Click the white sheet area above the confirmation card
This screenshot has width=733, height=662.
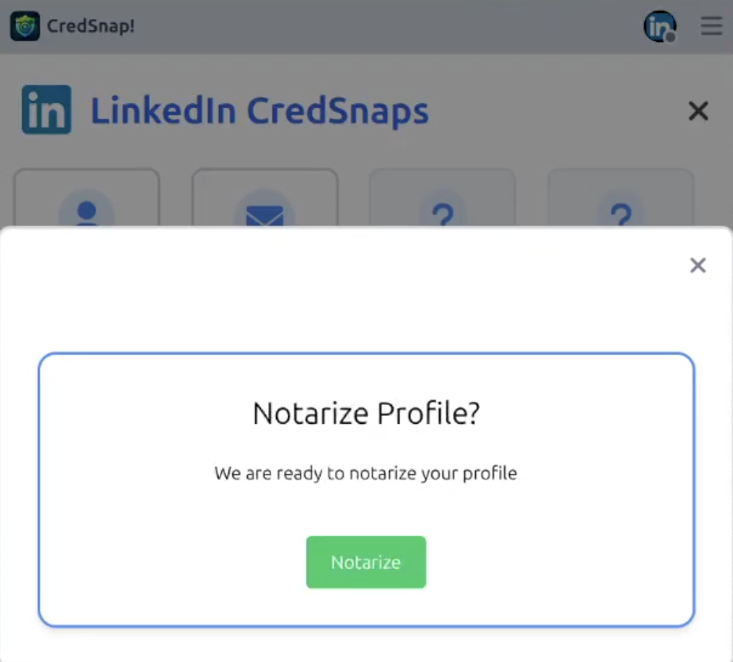pos(365,302)
